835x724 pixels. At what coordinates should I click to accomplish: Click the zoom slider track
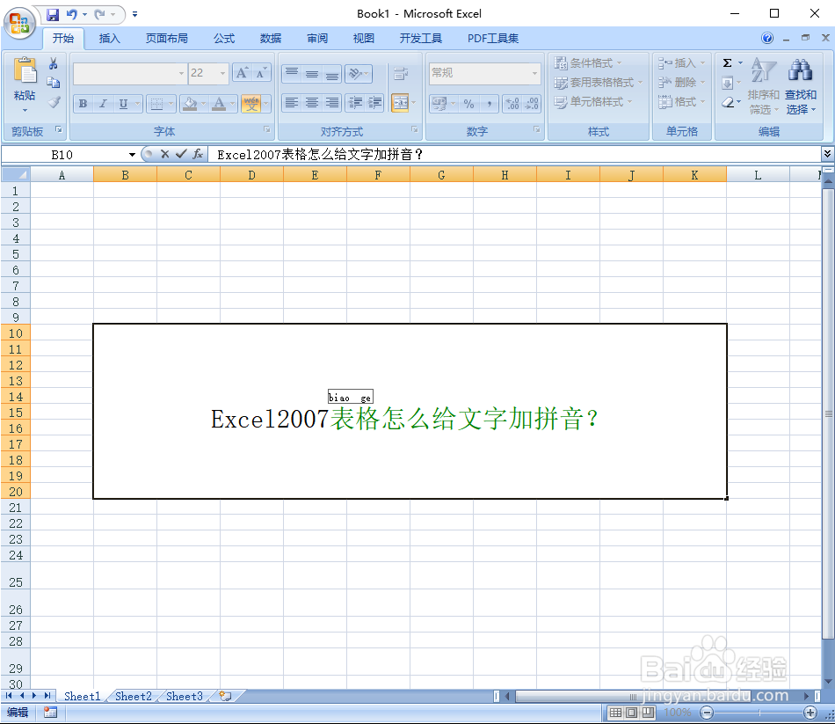759,713
